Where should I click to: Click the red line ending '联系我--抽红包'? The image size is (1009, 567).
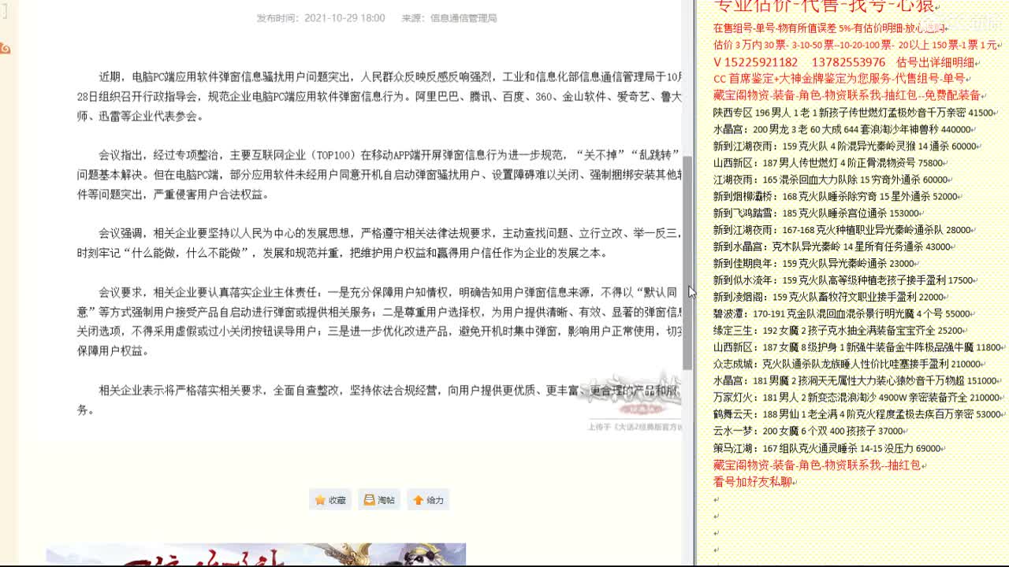point(817,465)
